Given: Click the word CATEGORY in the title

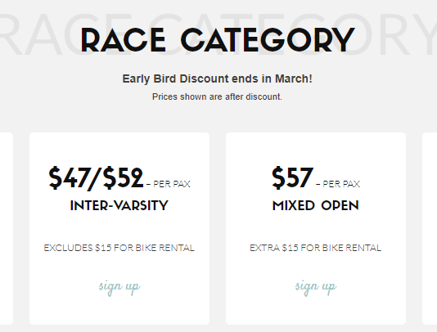Looking at the screenshot, I should coord(268,40).
